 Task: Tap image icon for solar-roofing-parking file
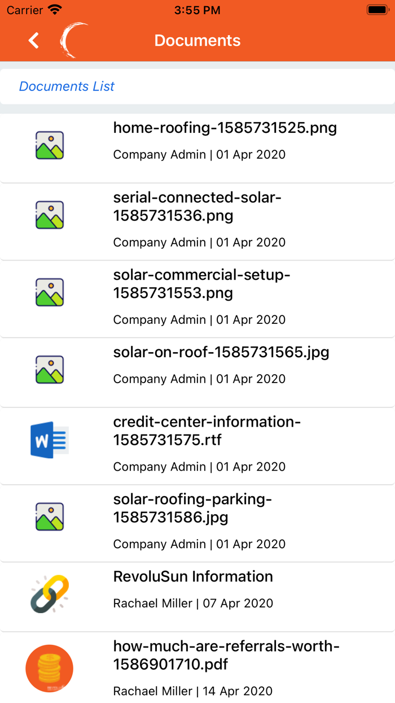pos(50,517)
